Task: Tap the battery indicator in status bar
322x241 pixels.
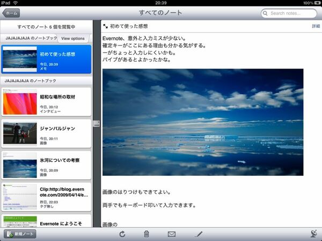Action: tap(317, 3)
